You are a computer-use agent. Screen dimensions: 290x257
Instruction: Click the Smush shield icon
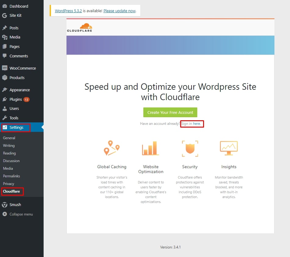[x=5, y=205]
